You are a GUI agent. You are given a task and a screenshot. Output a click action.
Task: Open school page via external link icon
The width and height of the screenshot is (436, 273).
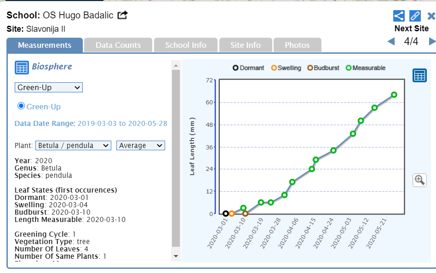pyautogui.click(x=122, y=15)
